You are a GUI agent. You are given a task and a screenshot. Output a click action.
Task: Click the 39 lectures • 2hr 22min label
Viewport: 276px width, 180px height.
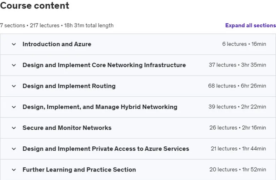coord(237,107)
